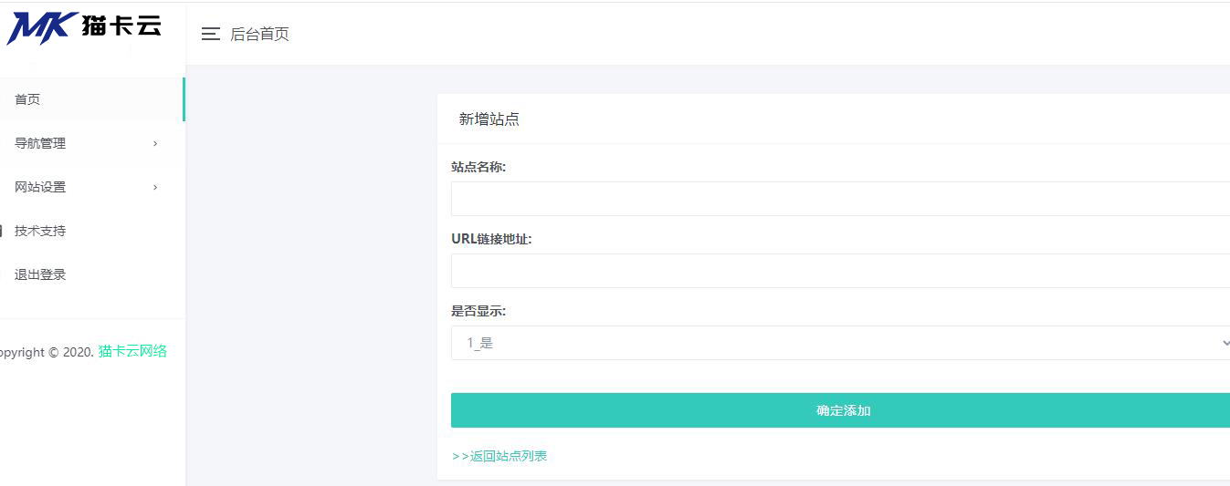Open the 技术支持 sidebar item
The height and width of the screenshot is (486, 1230).
(x=91, y=231)
